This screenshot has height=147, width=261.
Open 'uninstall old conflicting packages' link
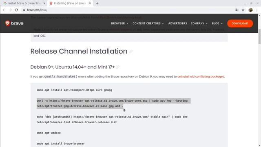[x=201, y=76]
